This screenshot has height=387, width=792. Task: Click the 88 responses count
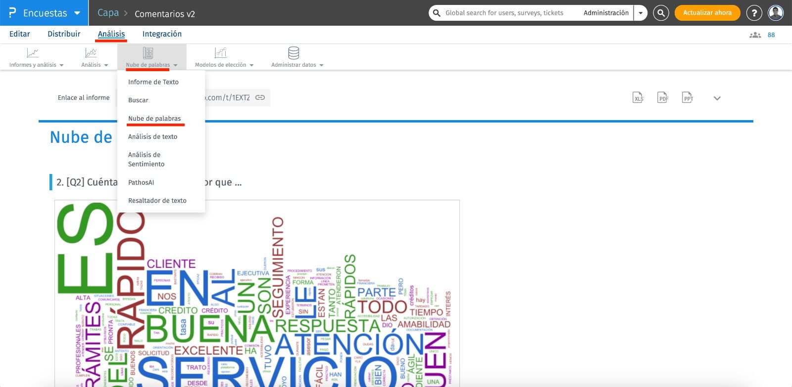(x=771, y=35)
